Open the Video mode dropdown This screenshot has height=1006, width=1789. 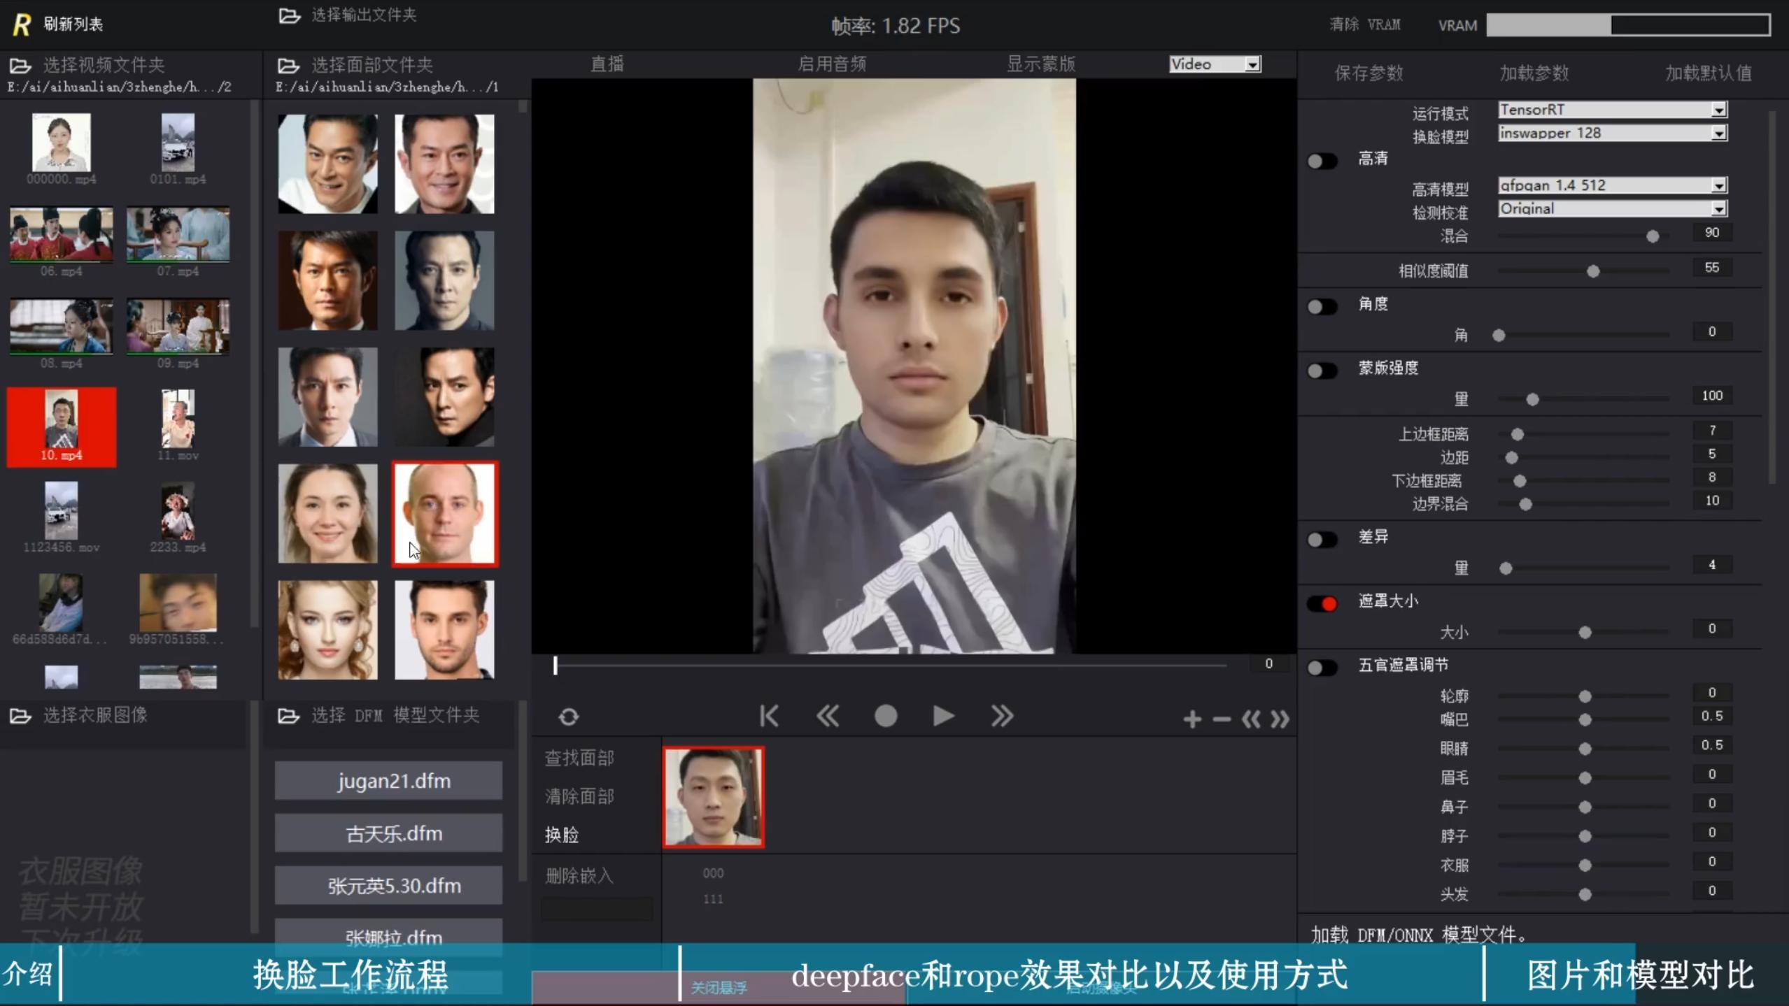point(1252,64)
